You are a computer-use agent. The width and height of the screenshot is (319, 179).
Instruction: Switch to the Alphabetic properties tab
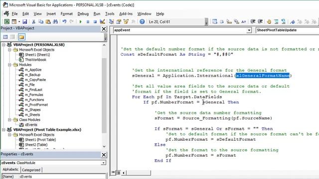[x=10, y=170]
